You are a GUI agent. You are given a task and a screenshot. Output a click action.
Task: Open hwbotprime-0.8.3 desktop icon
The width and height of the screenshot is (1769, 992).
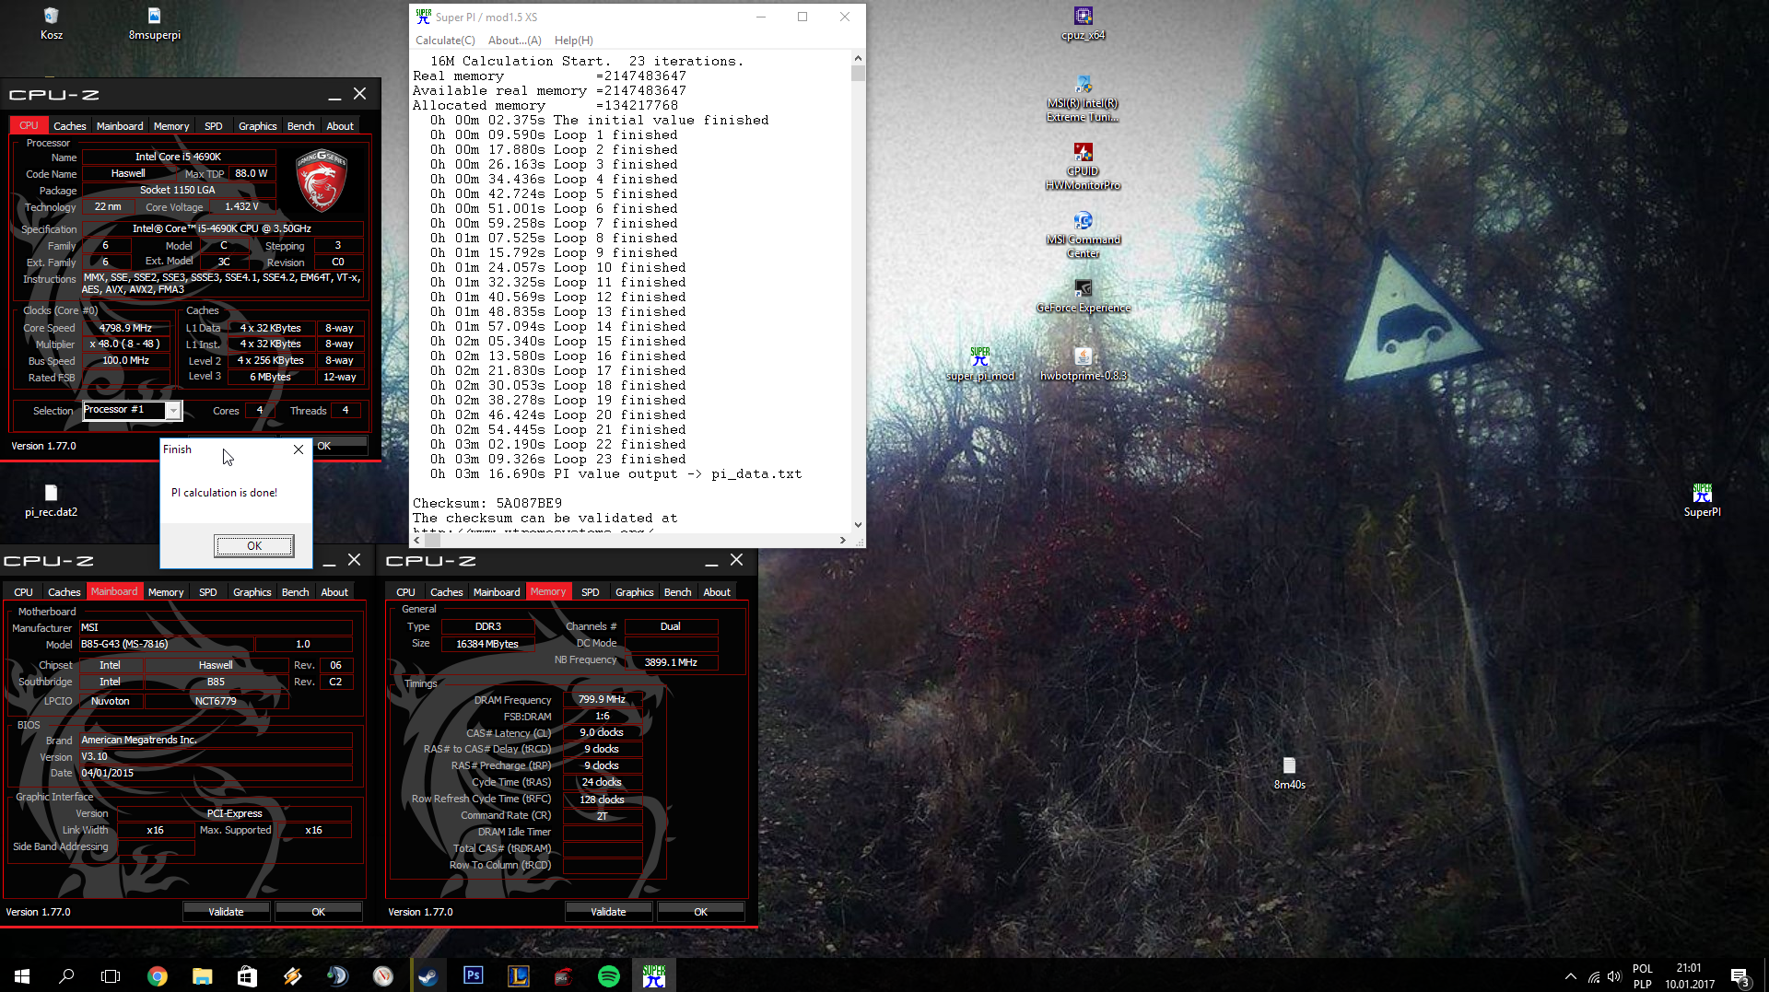(x=1083, y=364)
